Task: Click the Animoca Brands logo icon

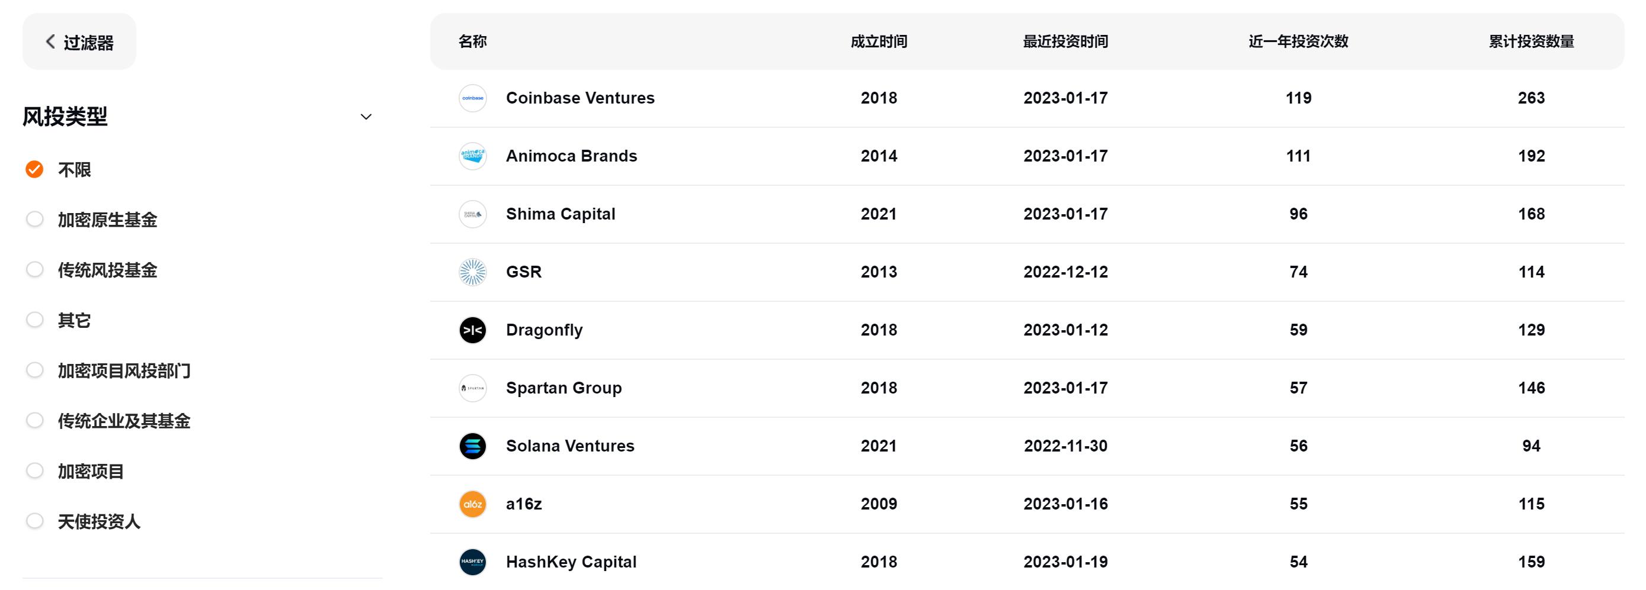Action: [472, 156]
